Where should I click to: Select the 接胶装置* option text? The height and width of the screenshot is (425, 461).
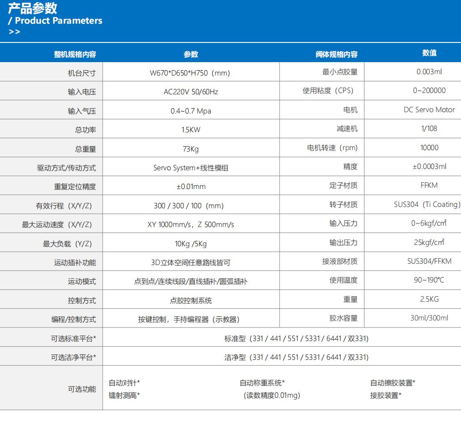click(x=385, y=396)
